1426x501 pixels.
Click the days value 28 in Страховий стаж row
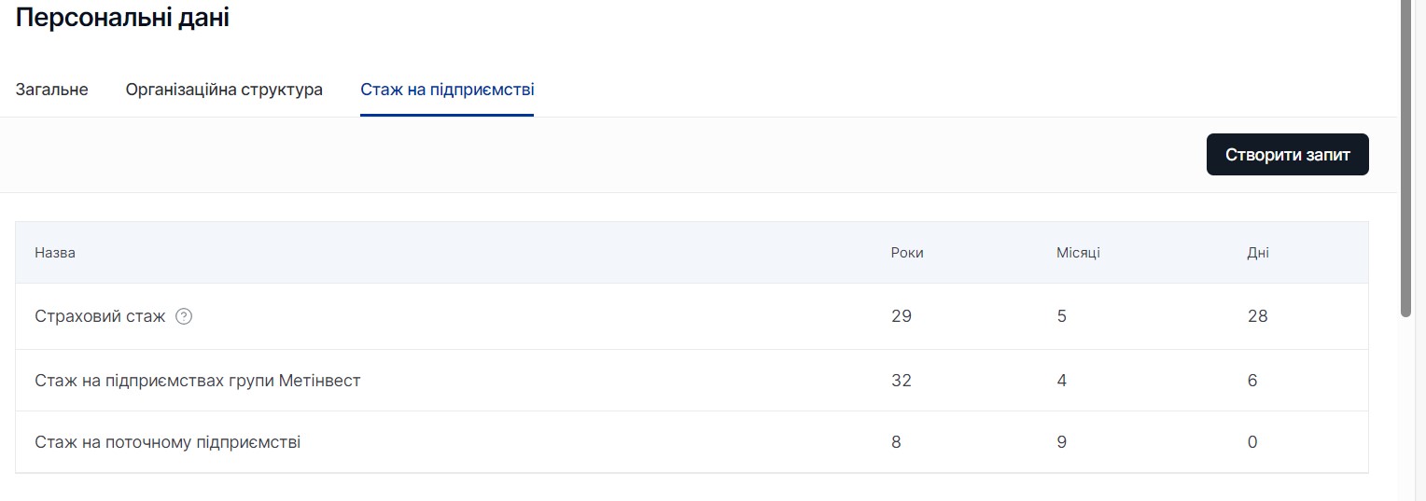[x=1257, y=316]
